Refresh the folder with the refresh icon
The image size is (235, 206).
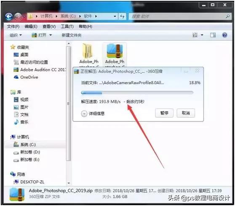click(x=122, y=16)
